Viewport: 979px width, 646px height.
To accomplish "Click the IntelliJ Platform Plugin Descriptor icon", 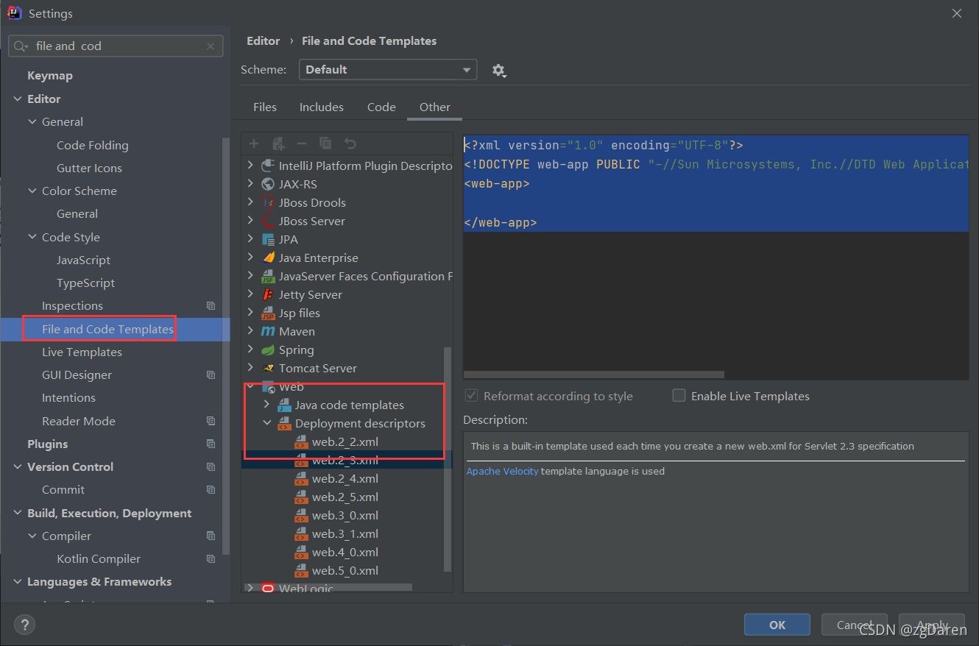I will (268, 166).
